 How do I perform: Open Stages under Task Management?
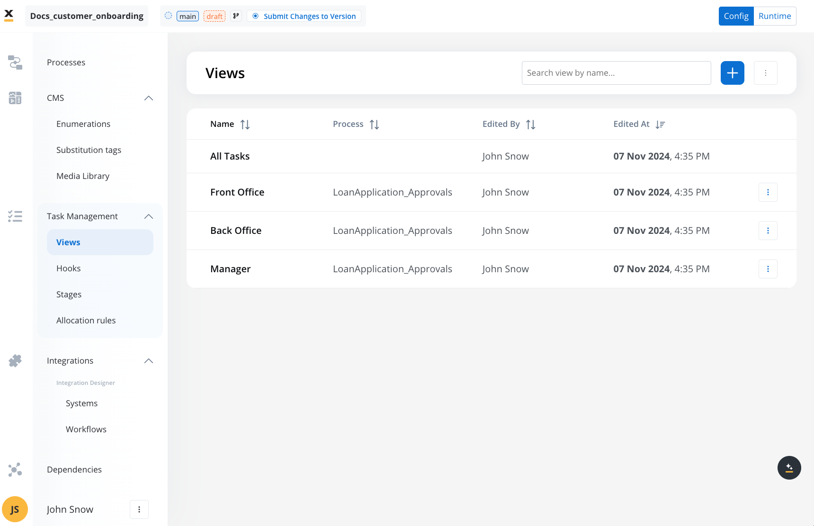pyautogui.click(x=69, y=294)
